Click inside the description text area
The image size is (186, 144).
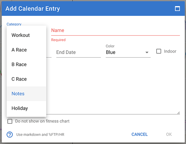coord(113,87)
